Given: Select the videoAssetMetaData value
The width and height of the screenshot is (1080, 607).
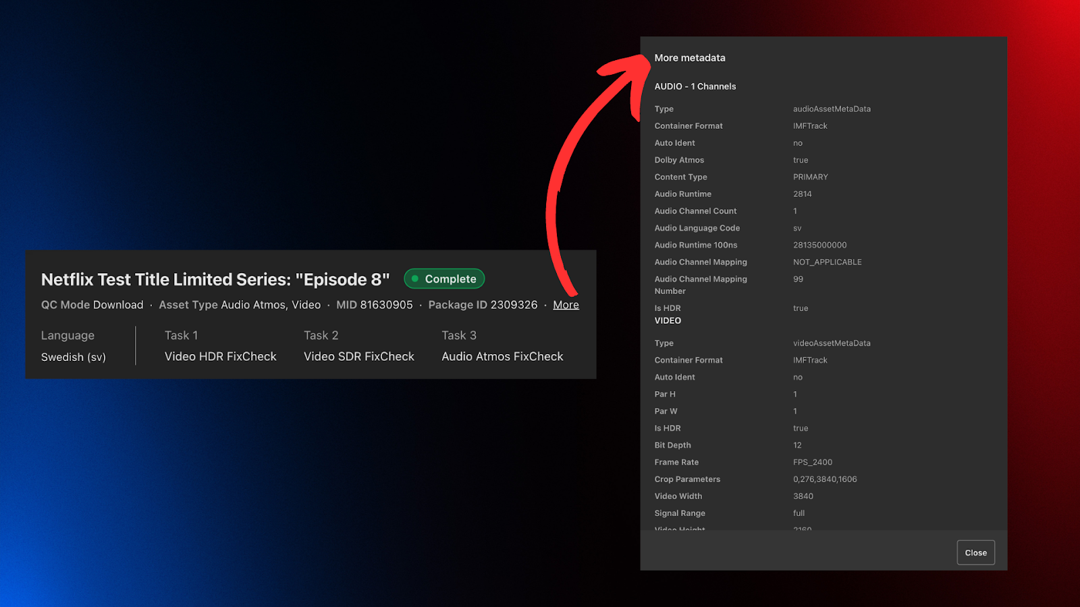Looking at the screenshot, I should [x=832, y=343].
